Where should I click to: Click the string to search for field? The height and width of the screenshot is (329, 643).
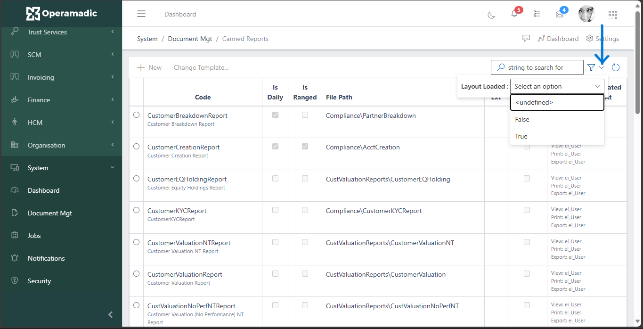(x=537, y=67)
